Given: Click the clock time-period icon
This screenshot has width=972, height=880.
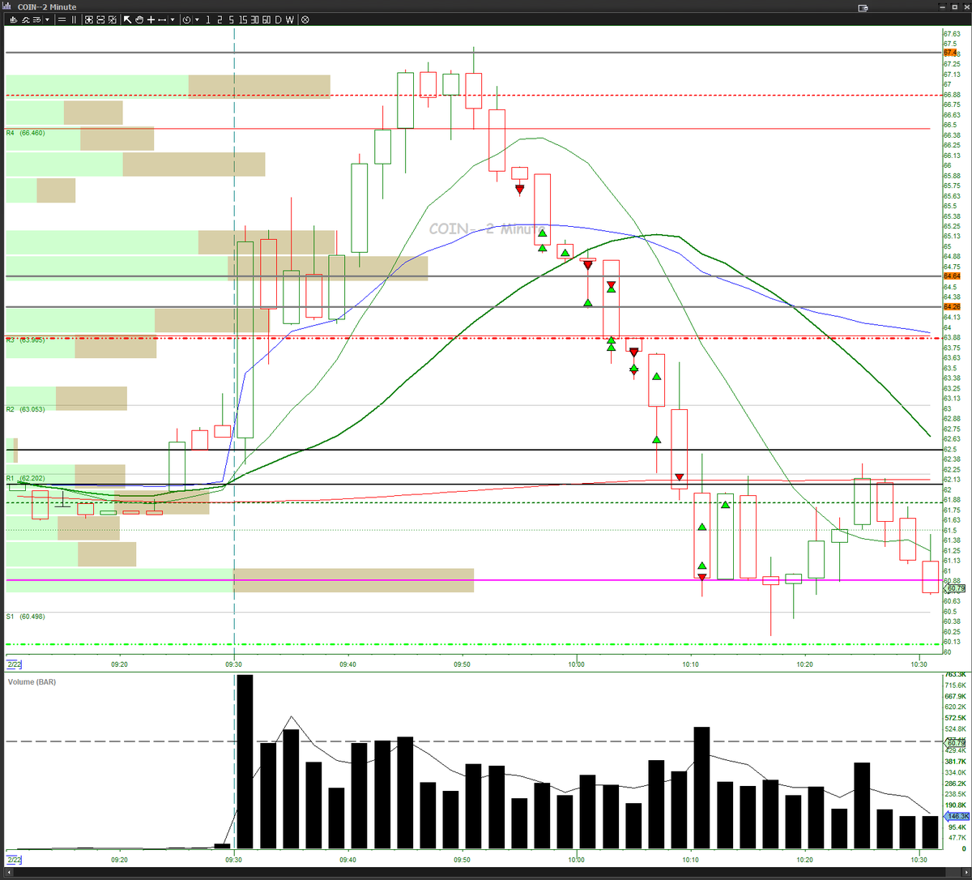Looking at the screenshot, I should [x=186, y=19].
